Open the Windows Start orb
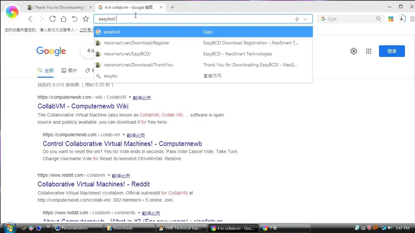The height and width of the screenshot is (233, 415). [x=10, y=228]
